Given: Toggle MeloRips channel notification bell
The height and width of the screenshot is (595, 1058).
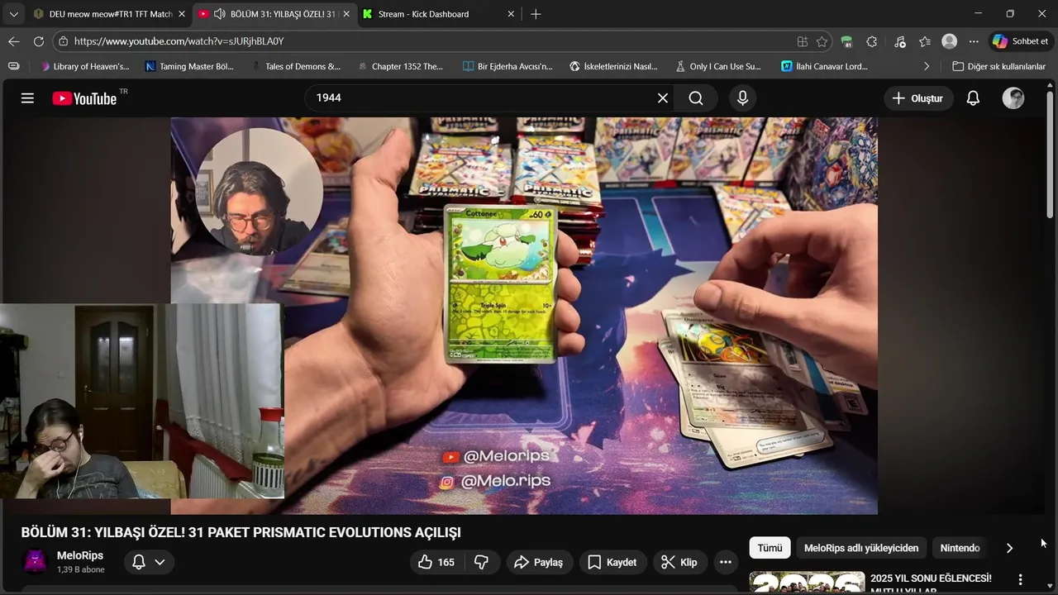Looking at the screenshot, I should 139,562.
